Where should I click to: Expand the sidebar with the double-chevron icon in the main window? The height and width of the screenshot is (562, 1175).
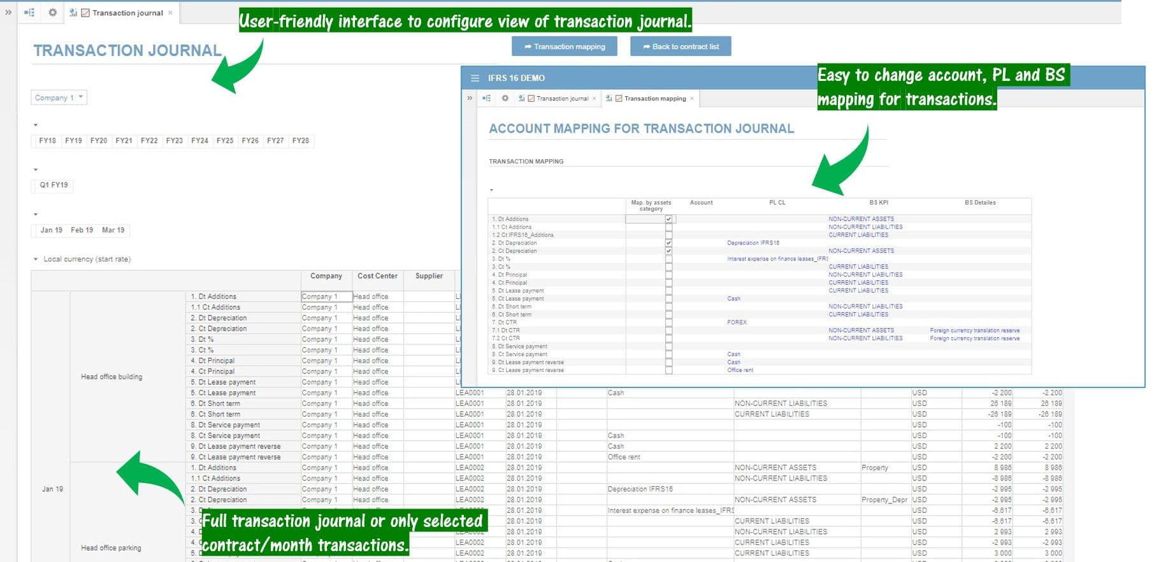8,12
